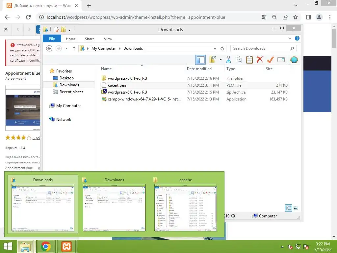Viewport: 337px width, 253px height.
Task: Select xampp-windows-x64 installer application
Action: point(194,99)
